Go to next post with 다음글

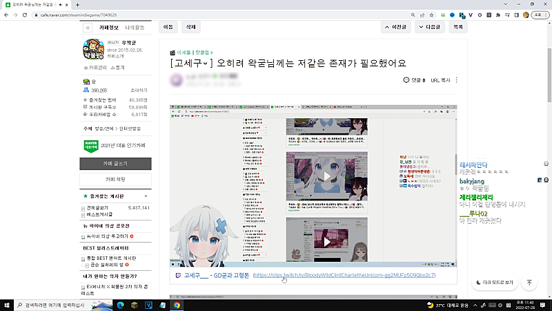tap(431, 27)
